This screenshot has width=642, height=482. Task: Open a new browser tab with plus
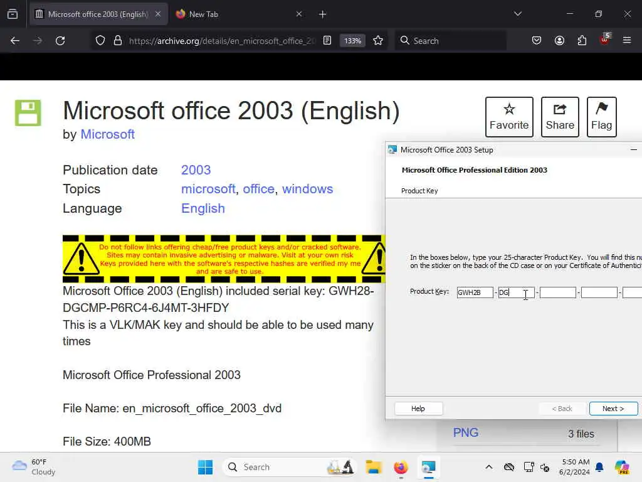pos(323,14)
